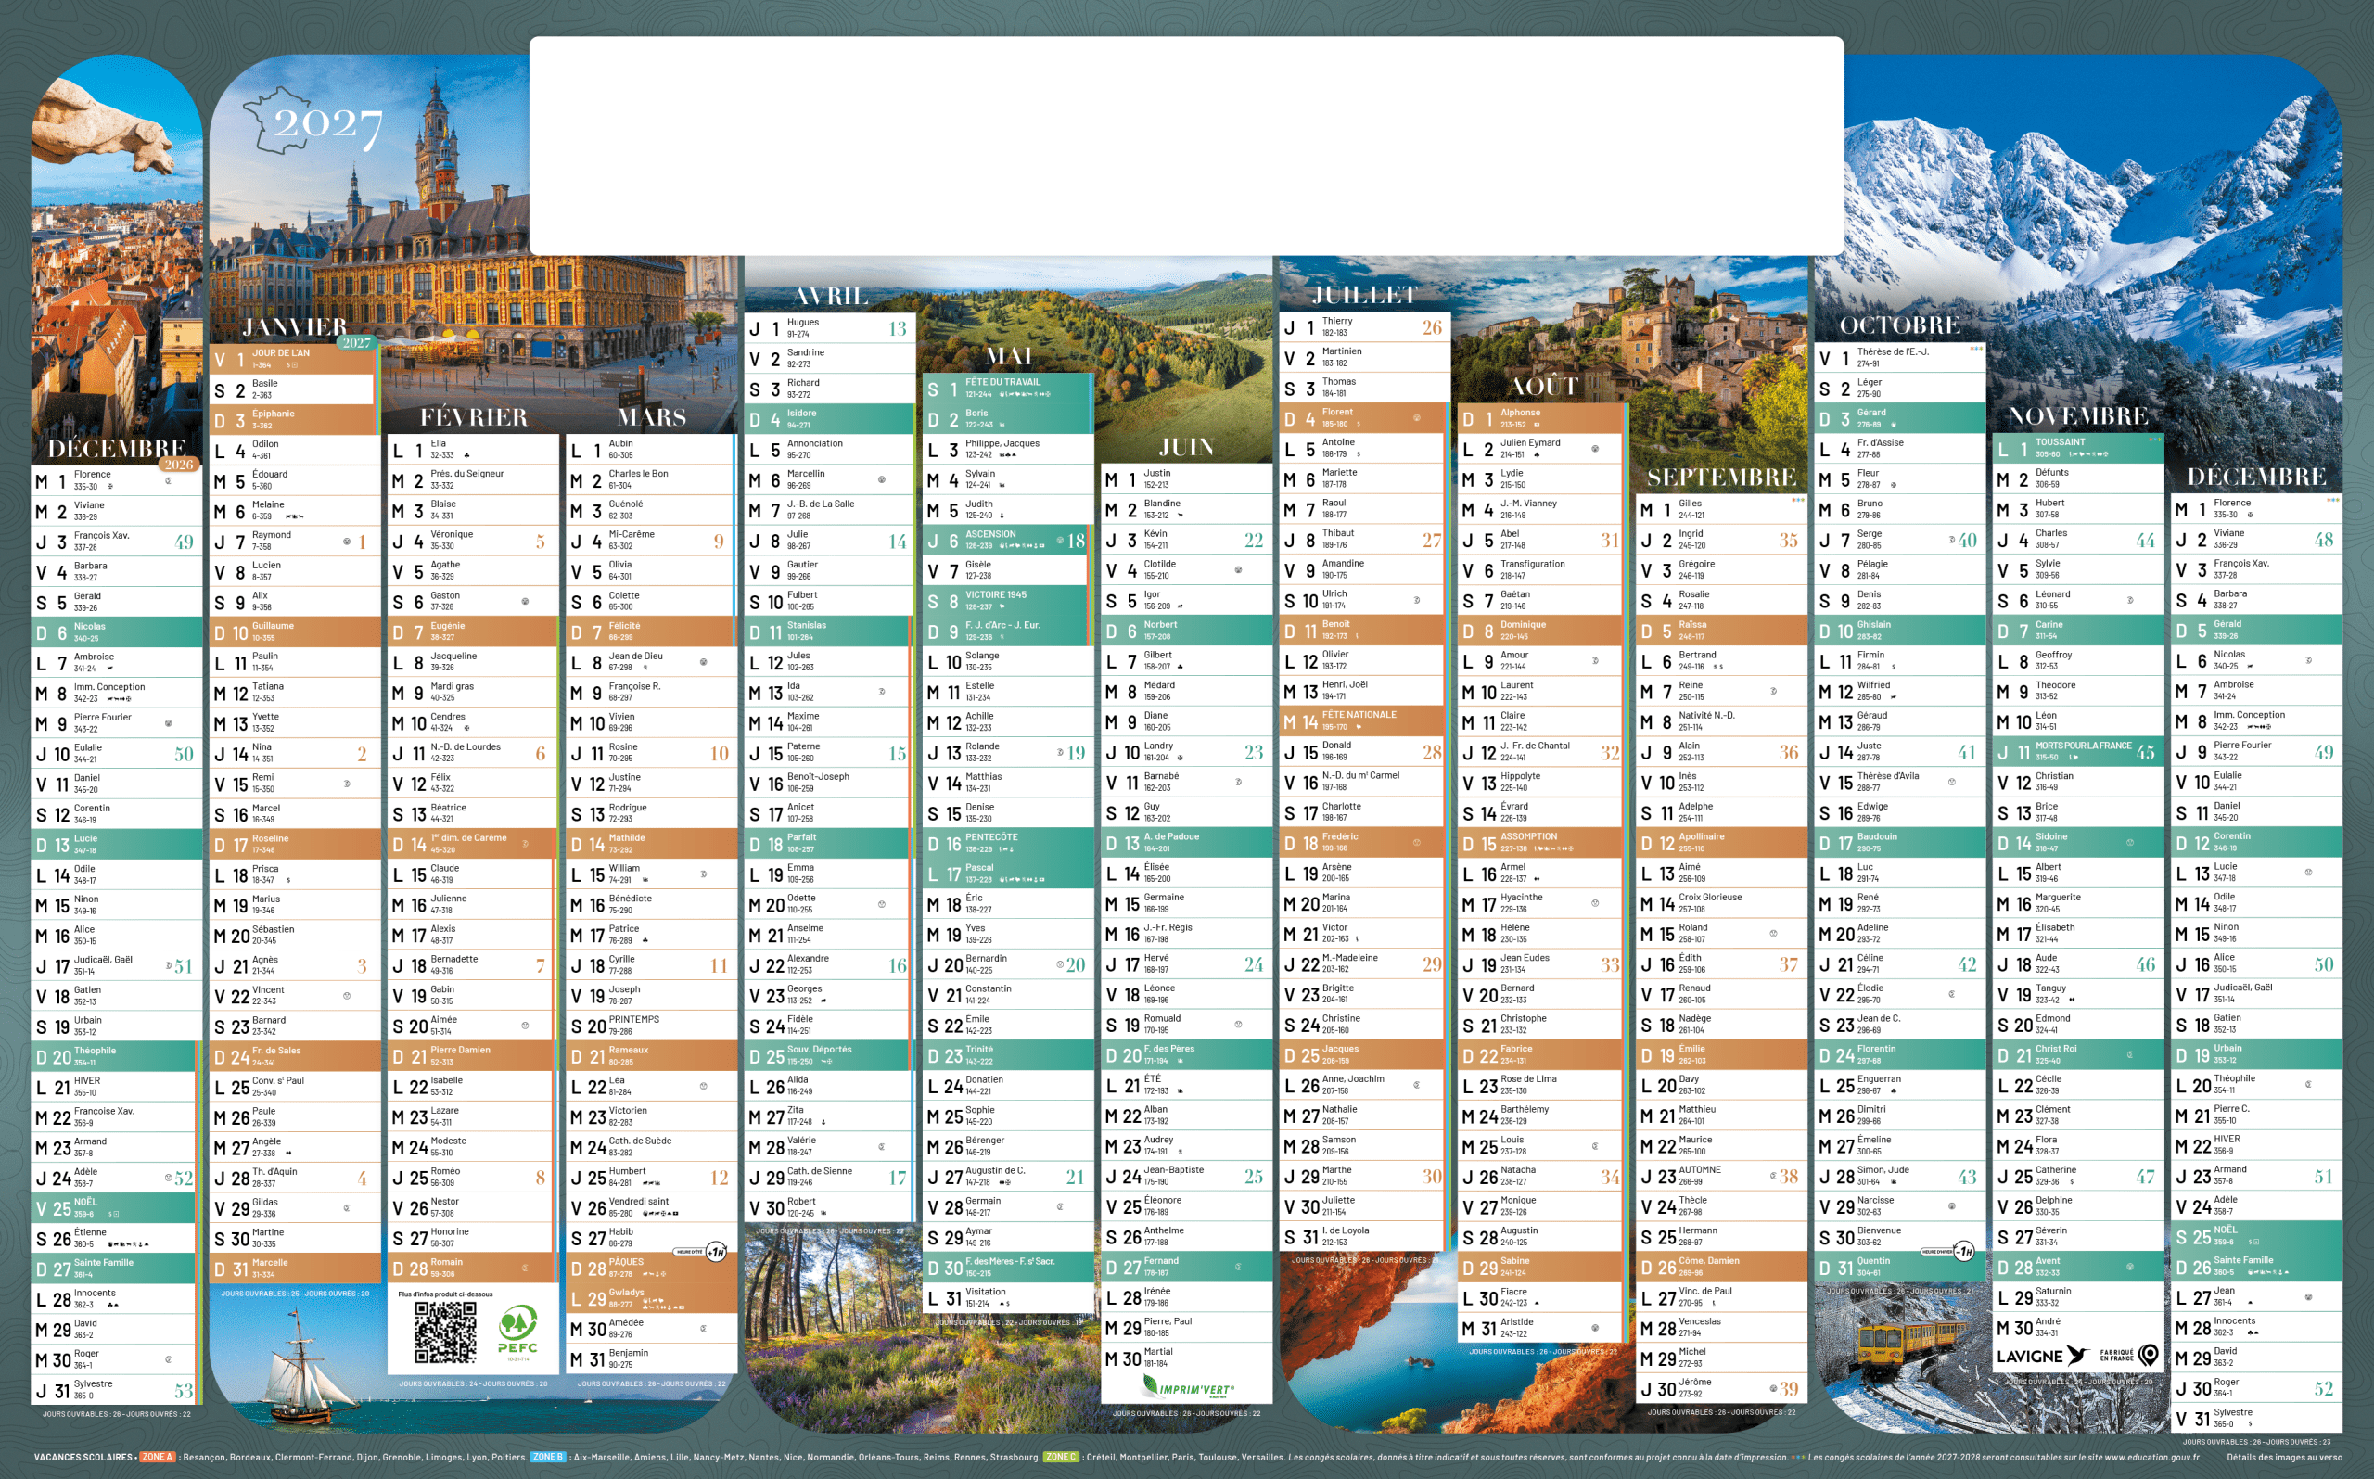Click the -1H winter time clock badge
Viewport: 2374px width, 1479px height.
[1964, 1251]
